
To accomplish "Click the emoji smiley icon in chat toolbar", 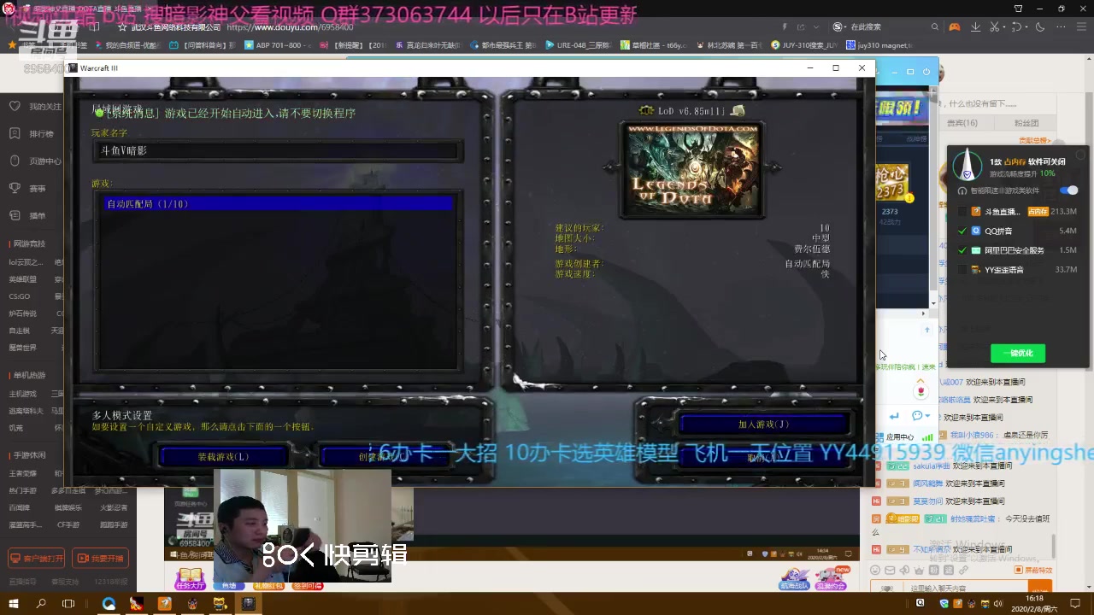I will coord(875,571).
